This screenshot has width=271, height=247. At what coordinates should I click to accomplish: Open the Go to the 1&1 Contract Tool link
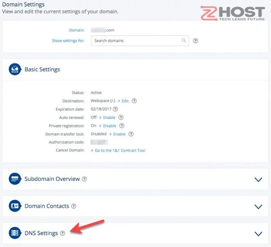119,150
